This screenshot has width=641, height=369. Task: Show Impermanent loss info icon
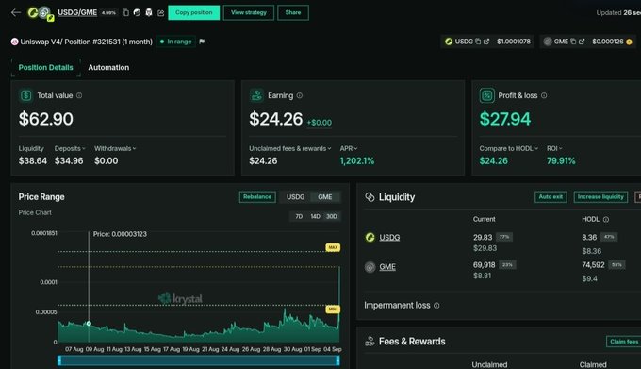click(x=436, y=306)
